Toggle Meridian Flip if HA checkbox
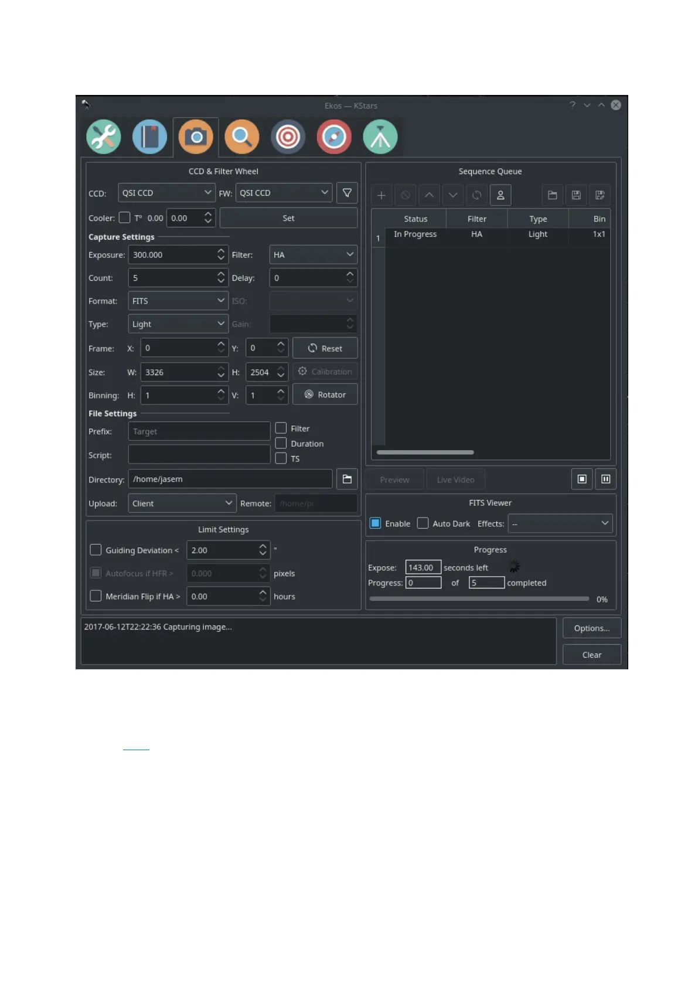The height and width of the screenshot is (987, 698). 96,596
